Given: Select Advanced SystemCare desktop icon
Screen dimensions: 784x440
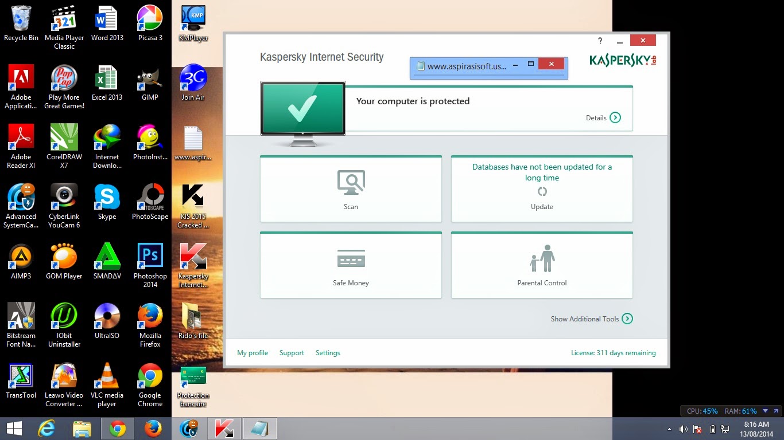Looking at the screenshot, I should coord(21,206).
